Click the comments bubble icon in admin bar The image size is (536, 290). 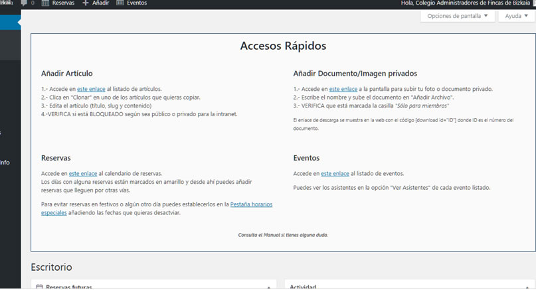coord(24,3)
